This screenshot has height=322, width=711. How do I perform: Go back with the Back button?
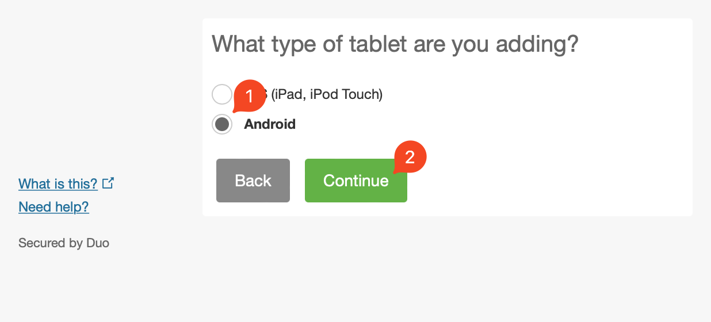click(253, 181)
